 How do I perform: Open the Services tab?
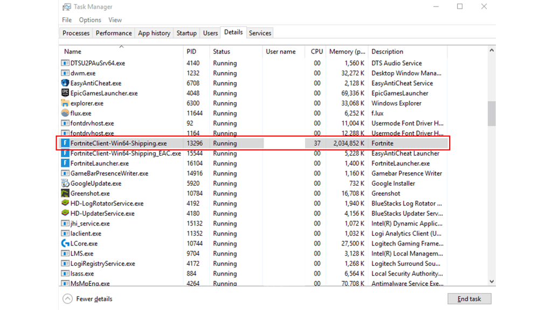tap(260, 33)
